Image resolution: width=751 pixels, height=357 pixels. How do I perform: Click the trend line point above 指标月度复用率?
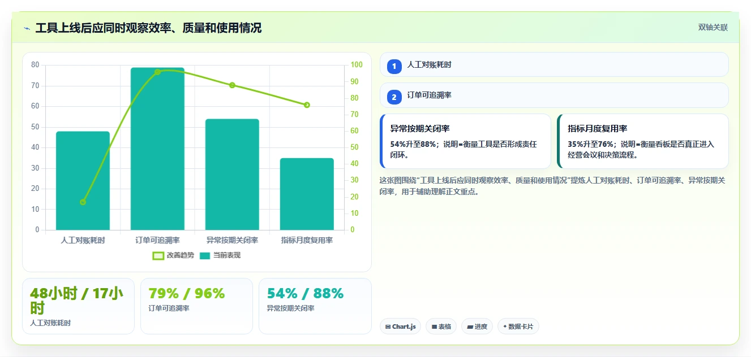[307, 105]
